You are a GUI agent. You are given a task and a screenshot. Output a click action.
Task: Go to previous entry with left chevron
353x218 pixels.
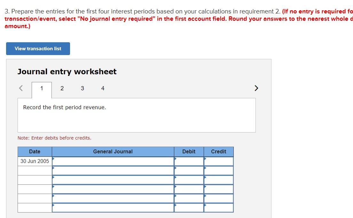tap(21, 88)
